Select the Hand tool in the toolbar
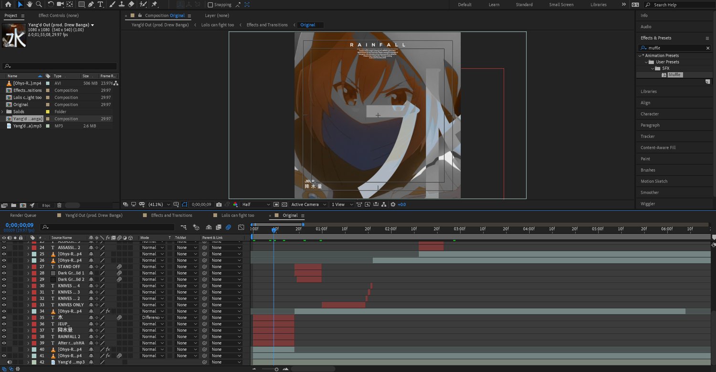Image resolution: width=716 pixels, height=372 pixels. coord(30,4)
